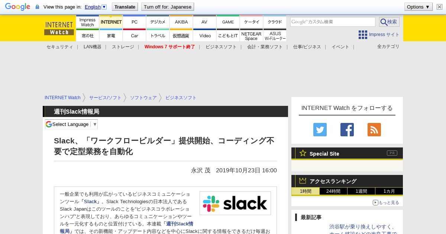Click the Slack logo image

(x=235, y=203)
